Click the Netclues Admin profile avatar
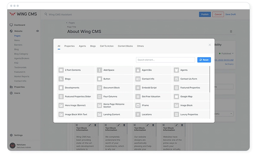The width and height of the screenshot is (257, 159). tap(13, 146)
